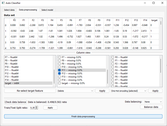This screenshot has width=167, height=126.
Task: Close the Auto Classifier window
Action: point(162,3)
